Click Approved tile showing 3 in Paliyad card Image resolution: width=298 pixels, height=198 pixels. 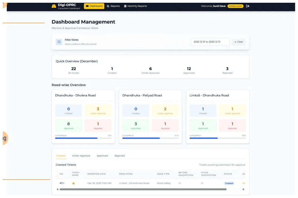[x=136, y=126]
